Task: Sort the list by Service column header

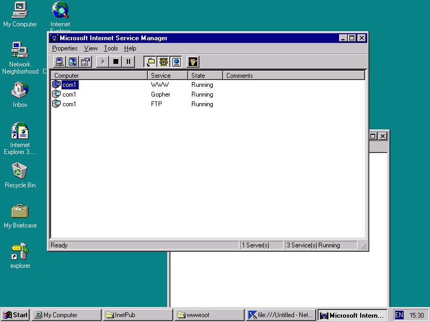Action: [168, 76]
